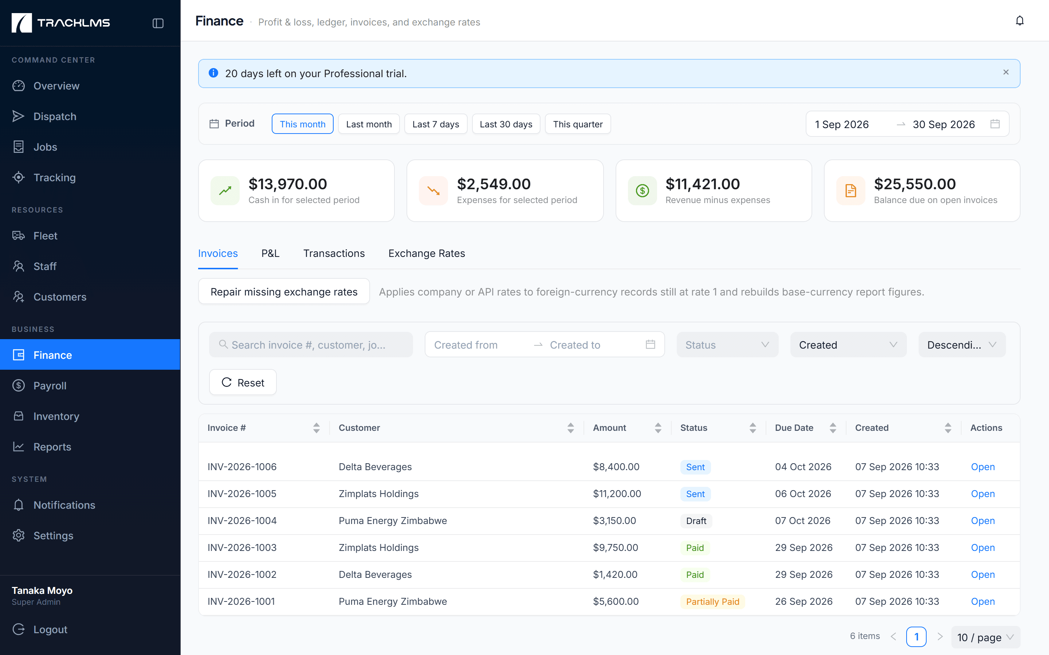Click the Reset filters button
1049x655 pixels.
click(x=243, y=382)
